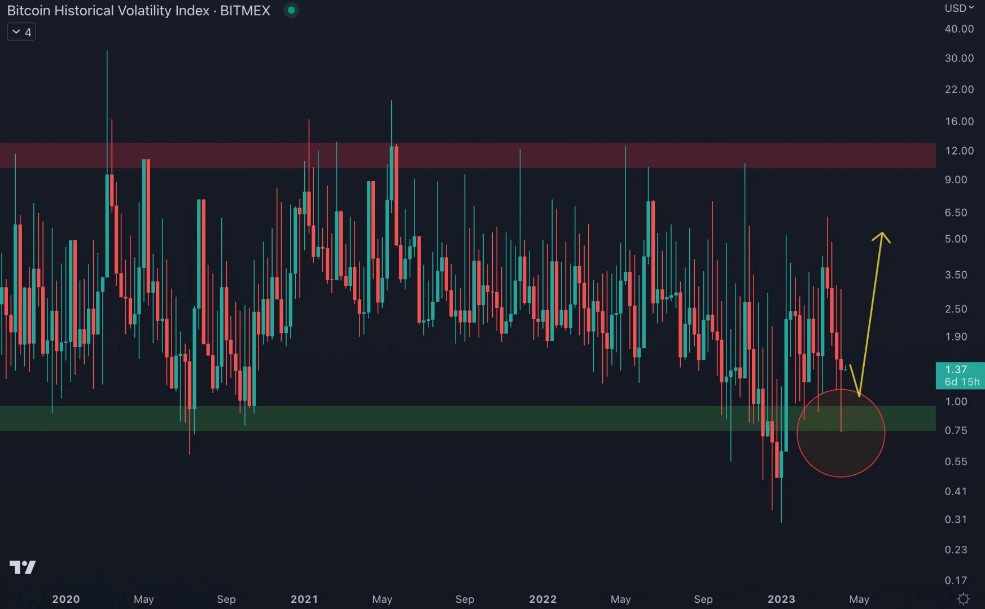985x609 pixels.
Task: Click the green market status dot
Action: [x=291, y=10]
